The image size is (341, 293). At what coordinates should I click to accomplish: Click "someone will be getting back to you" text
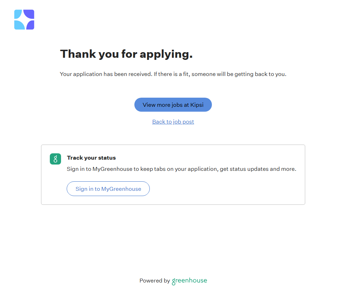click(239, 74)
